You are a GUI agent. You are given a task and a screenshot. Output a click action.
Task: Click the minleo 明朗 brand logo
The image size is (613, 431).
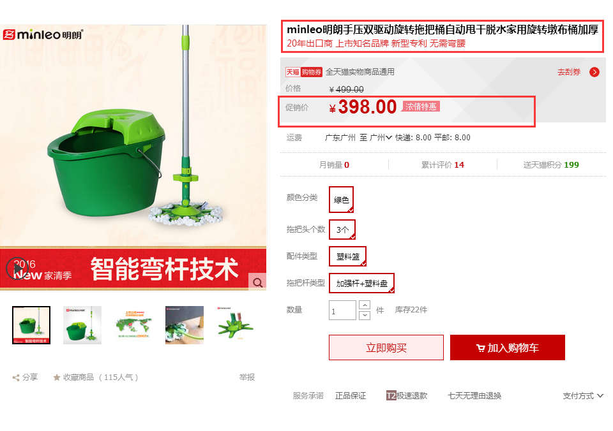coord(43,34)
